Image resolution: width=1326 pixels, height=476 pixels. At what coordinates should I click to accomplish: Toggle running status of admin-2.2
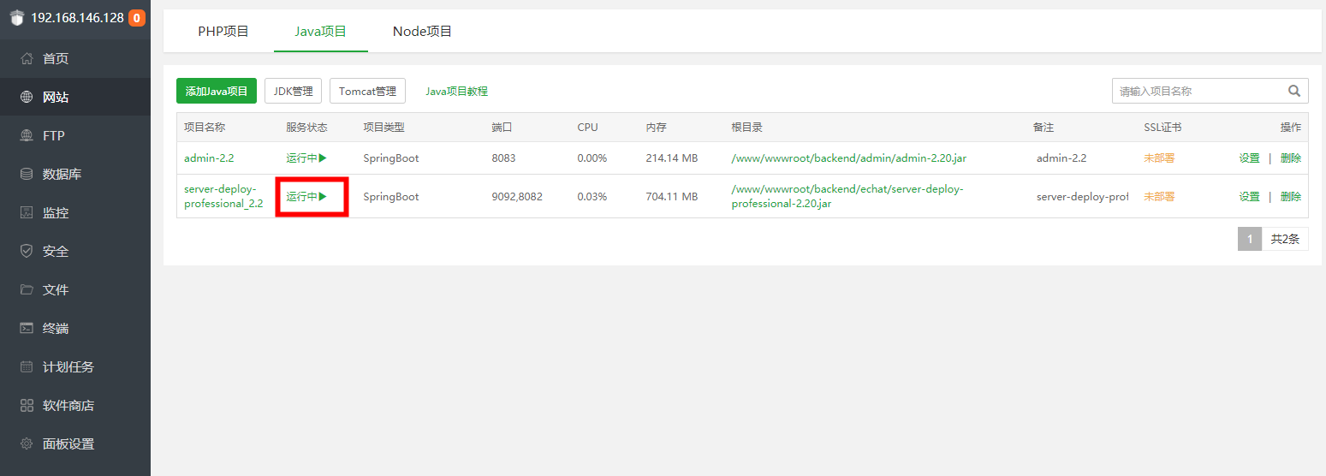tap(306, 158)
